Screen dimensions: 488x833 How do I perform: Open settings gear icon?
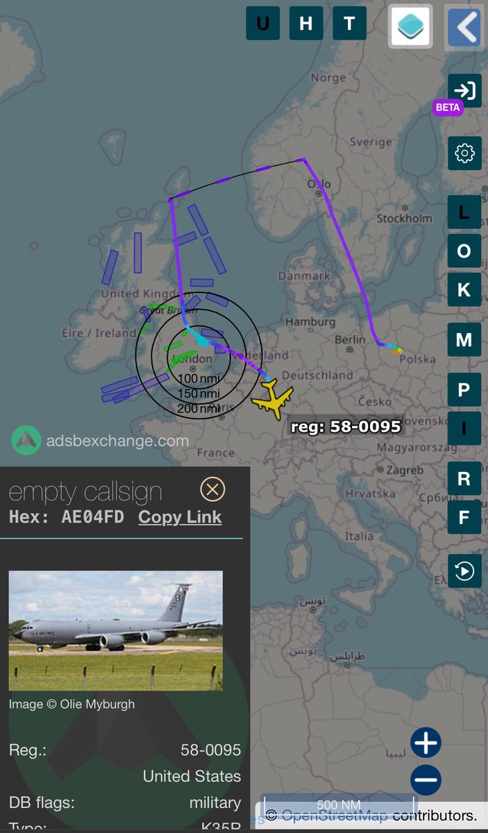click(464, 153)
